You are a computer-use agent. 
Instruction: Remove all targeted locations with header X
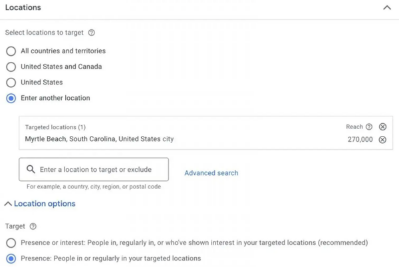pyautogui.click(x=382, y=127)
